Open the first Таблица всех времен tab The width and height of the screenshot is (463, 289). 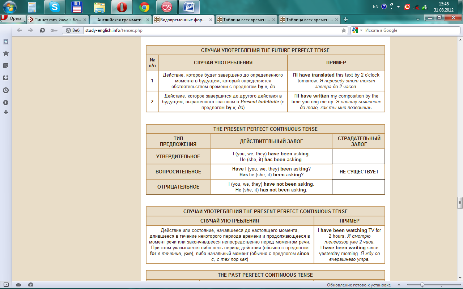point(246,20)
